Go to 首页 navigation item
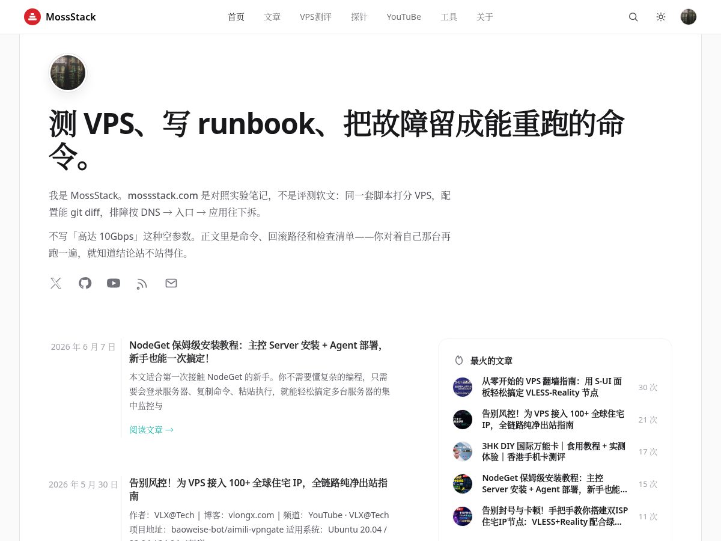 (x=236, y=17)
